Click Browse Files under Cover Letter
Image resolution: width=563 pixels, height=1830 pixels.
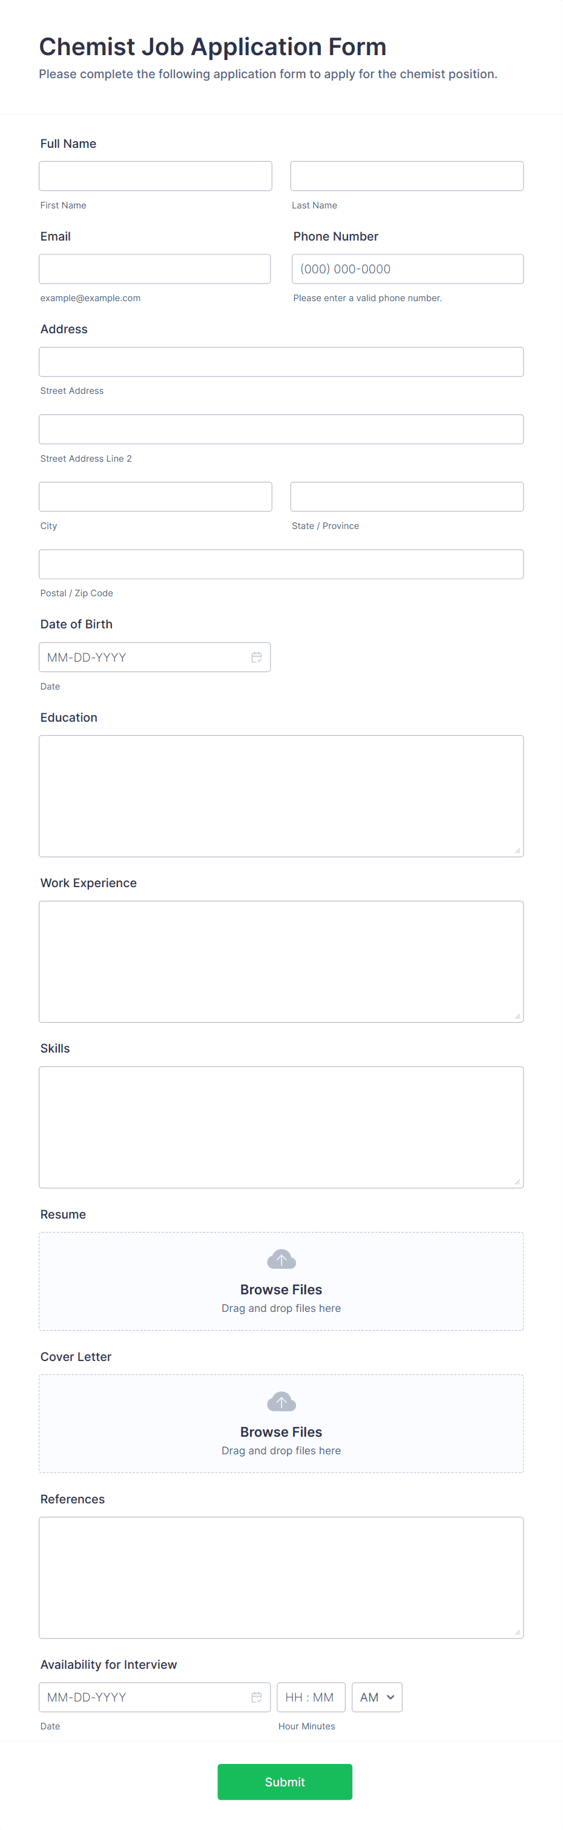coord(281,1431)
